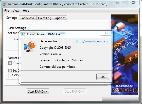Close the About Dataram RAMDisk dialog

[x=106, y=33]
